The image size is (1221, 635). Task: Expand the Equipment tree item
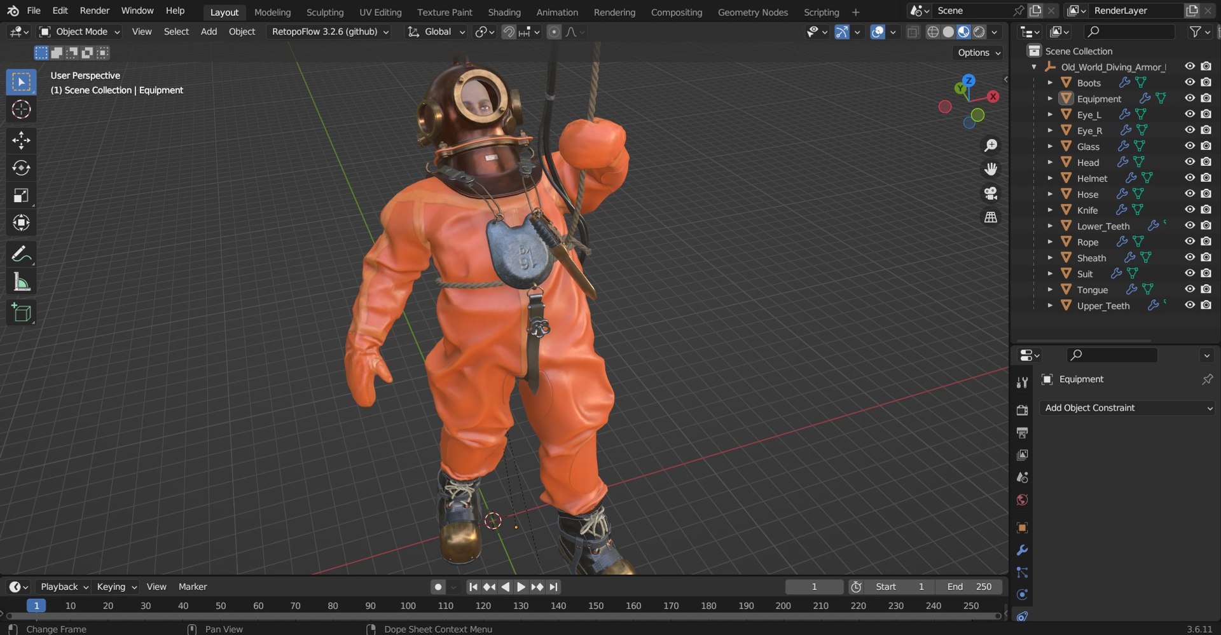1050,99
